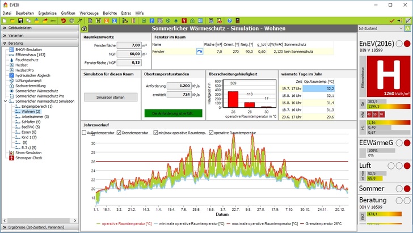413x233 pixels.
Task: Collapse Sommerlicher Wärmeschutz Simulation tree node
Action: coord(5,101)
